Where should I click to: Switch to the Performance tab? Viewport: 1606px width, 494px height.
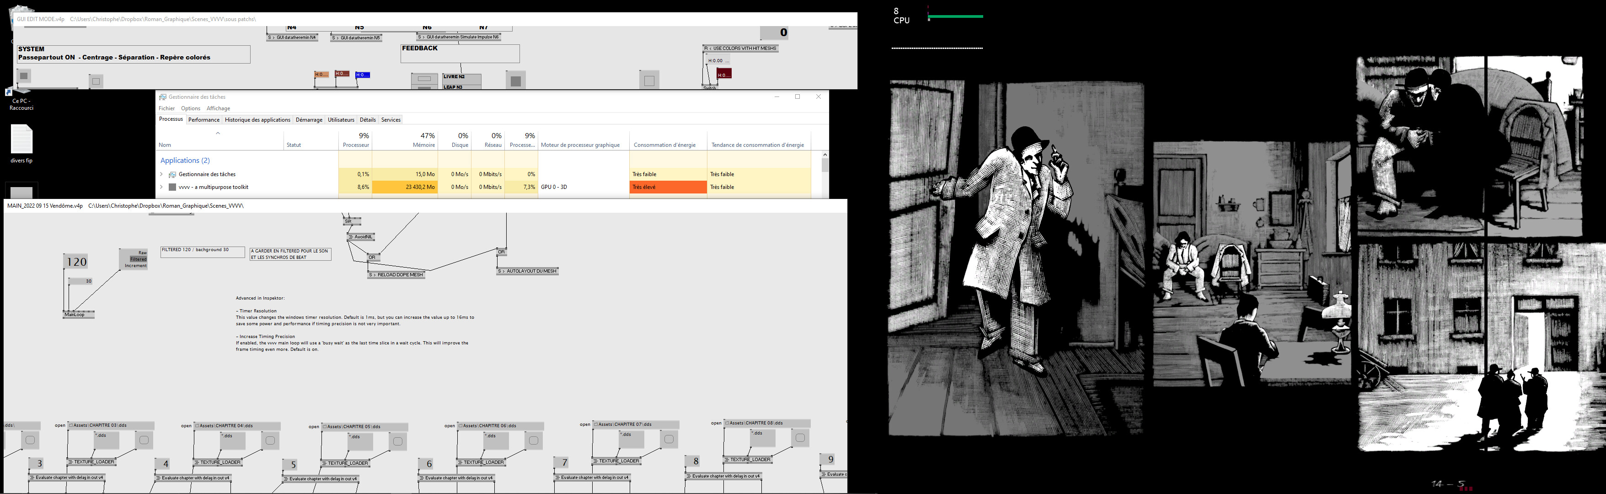[x=204, y=120]
